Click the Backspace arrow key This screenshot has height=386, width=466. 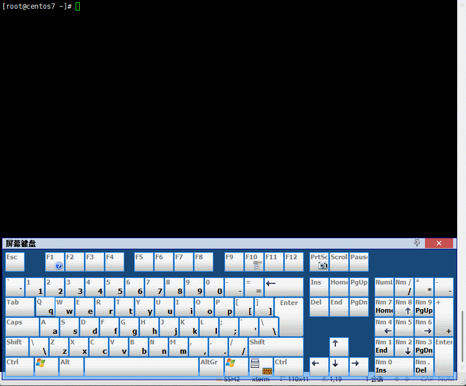(x=284, y=287)
